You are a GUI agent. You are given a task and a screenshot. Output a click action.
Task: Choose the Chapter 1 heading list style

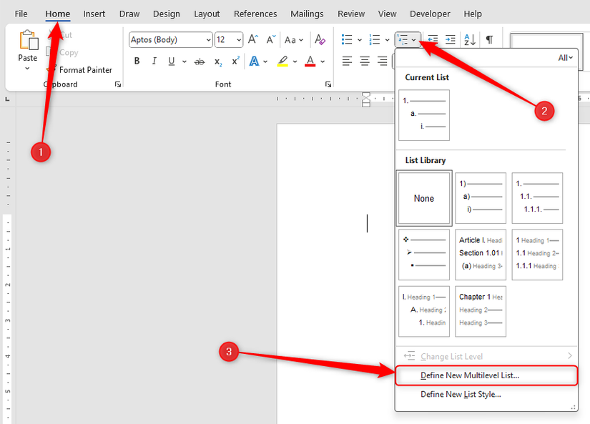point(481,311)
